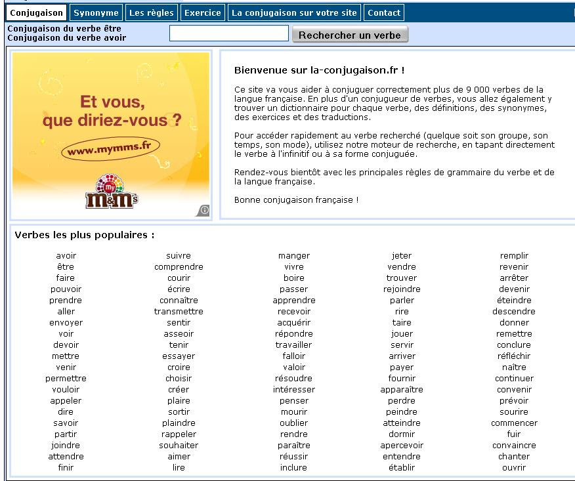Select the verb réfléchir
Screen dimensions: 575x481
(x=514, y=356)
